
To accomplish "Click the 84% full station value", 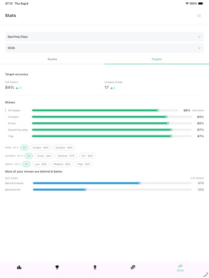I will tap(9, 87).
